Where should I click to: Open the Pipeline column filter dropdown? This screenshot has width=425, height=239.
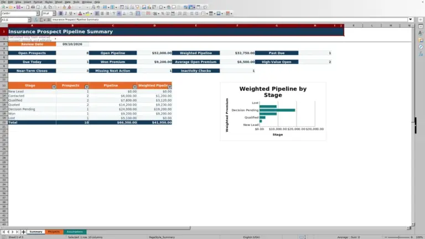(134, 87)
